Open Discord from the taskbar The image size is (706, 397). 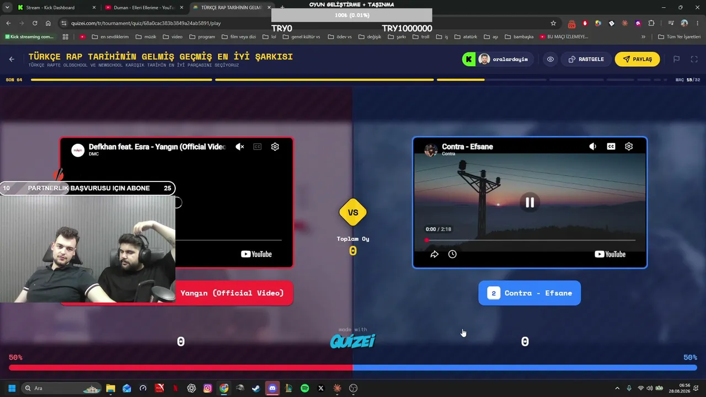pos(272,388)
